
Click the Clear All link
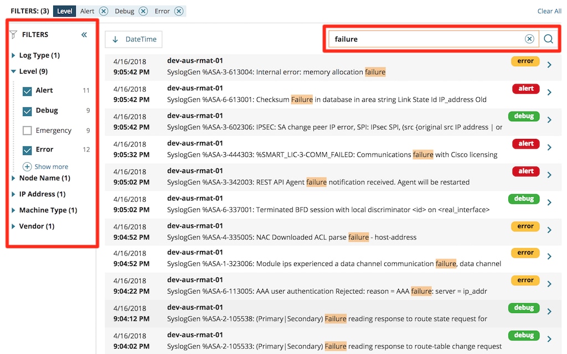(549, 11)
